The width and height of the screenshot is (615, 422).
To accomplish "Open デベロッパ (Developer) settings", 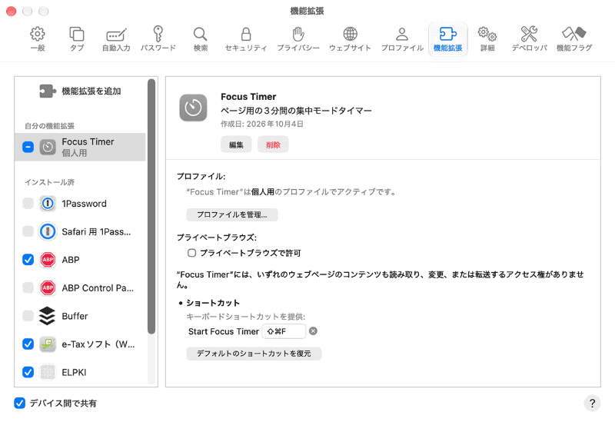I will [529, 39].
